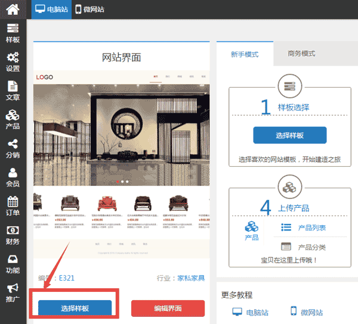The height and width of the screenshot is (324, 358).
Task: Click the website template preview image
Action: click(x=122, y=164)
